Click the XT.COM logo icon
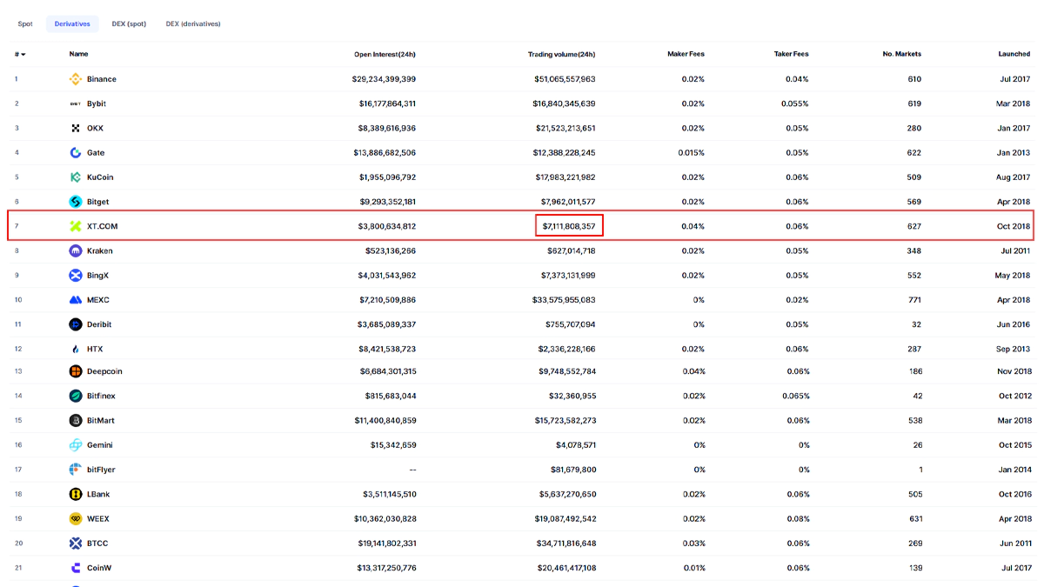Screen dimensions: 1044x587 point(76,226)
